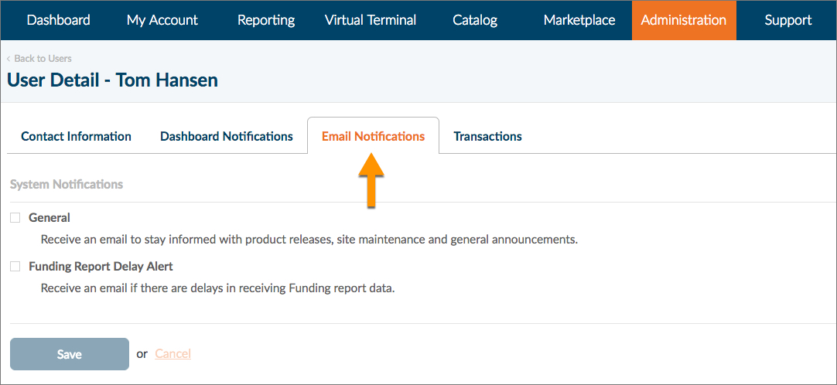Tick the Funding Report Delay Alert checkbox

[15, 266]
